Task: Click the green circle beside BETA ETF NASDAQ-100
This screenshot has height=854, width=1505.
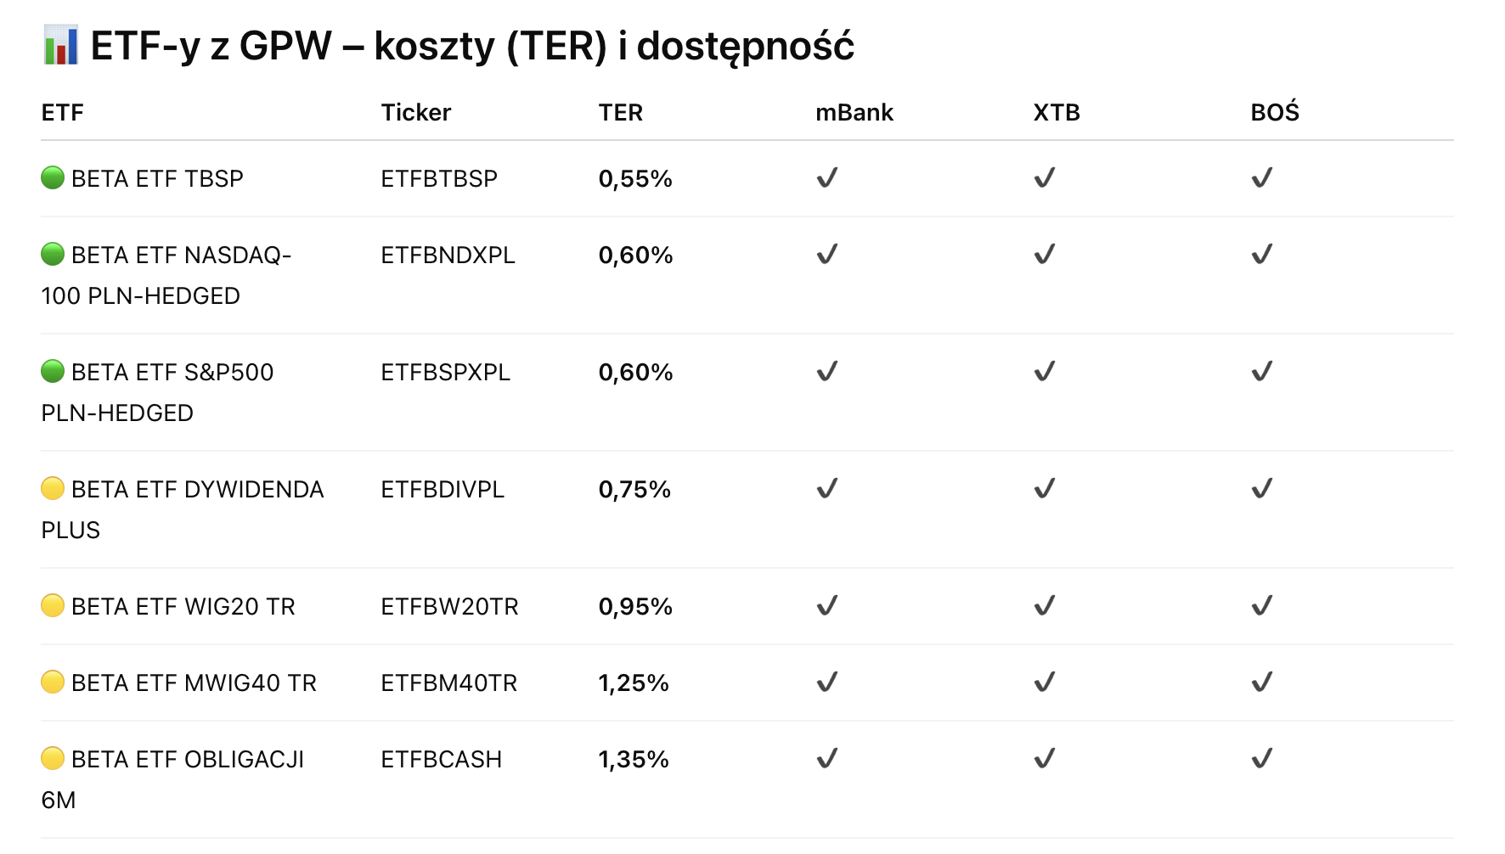Action: tap(53, 255)
